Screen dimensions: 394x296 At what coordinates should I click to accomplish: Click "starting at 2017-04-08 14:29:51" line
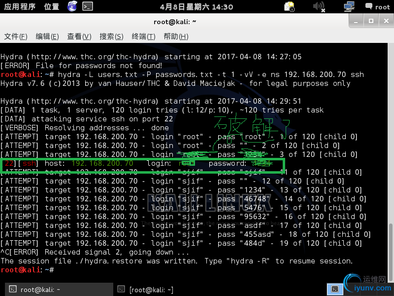tap(151, 101)
